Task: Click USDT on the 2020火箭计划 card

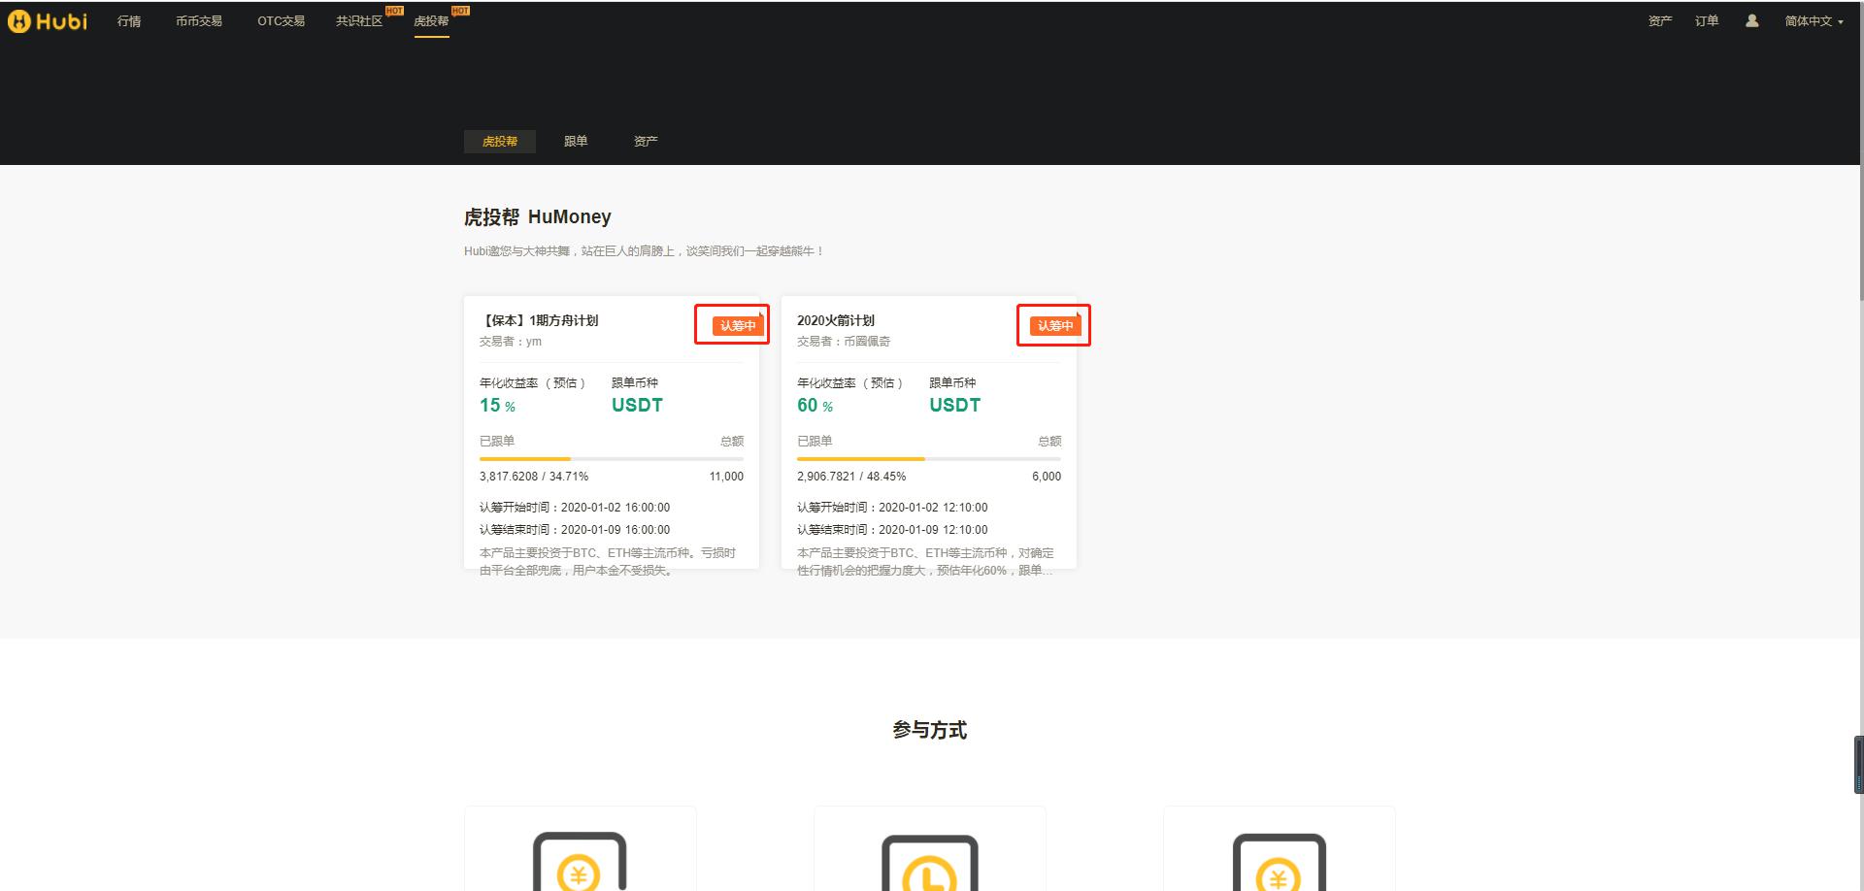Action: 955,406
